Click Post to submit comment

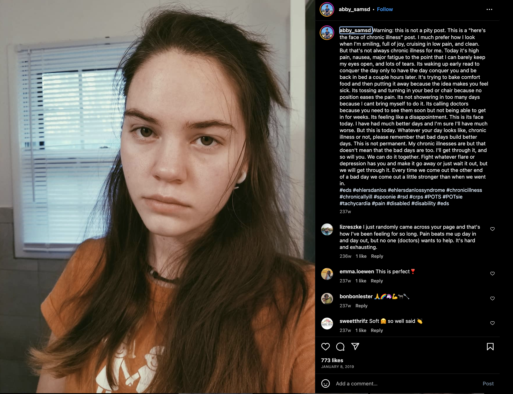click(x=488, y=384)
